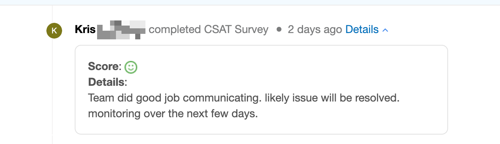Click the olive K user avatar

(54, 31)
